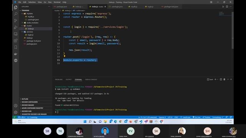The height and width of the screenshot is (138, 246).
Task: Open new terminal profile dropdown arrow
Action: click(x=218, y=79)
